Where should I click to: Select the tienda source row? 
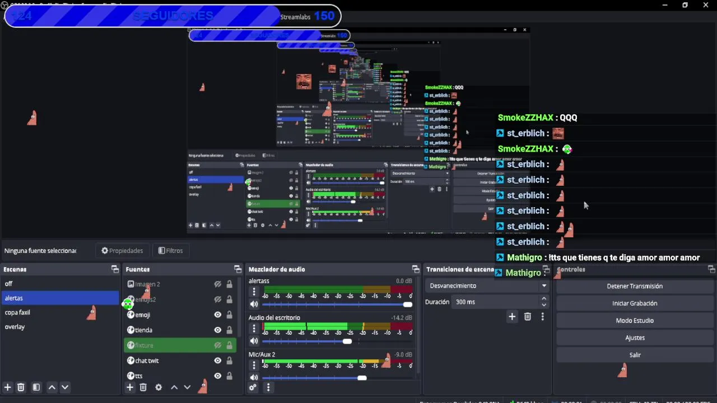(180, 330)
